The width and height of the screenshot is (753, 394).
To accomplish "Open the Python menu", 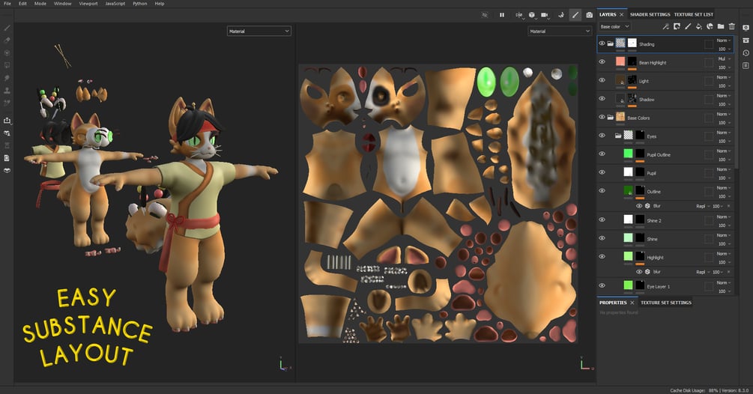I will (140, 3).
